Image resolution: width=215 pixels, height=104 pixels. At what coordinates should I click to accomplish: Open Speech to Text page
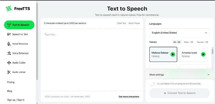click(x=20, y=34)
